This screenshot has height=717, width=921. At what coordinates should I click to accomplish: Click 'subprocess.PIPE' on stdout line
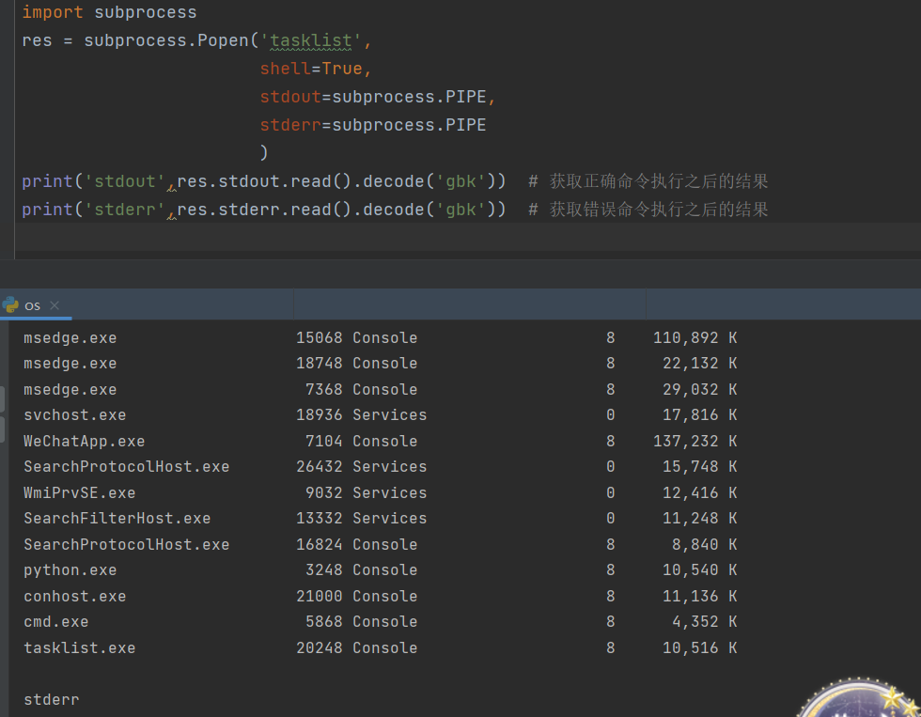click(409, 97)
